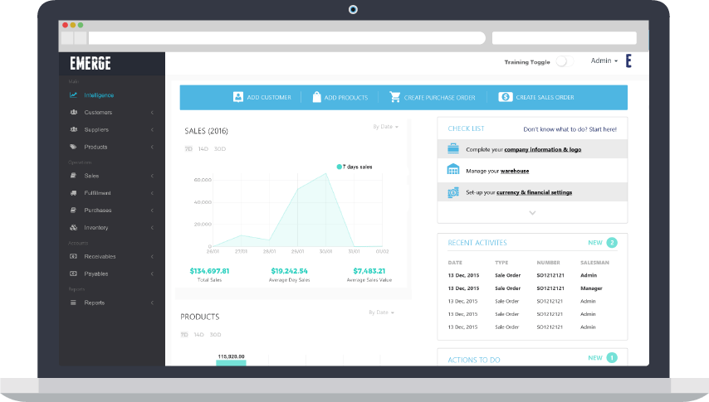Image resolution: width=709 pixels, height=402 pixels.
Task: Switch the Training Toggle on
Action: (x=564, y=61)
